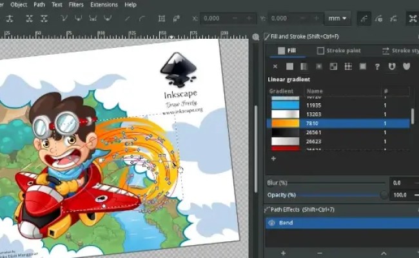The width and height of the screenshot is (419, 258).
Task: Choose flat color fill type
Action: tap(289, 66)
